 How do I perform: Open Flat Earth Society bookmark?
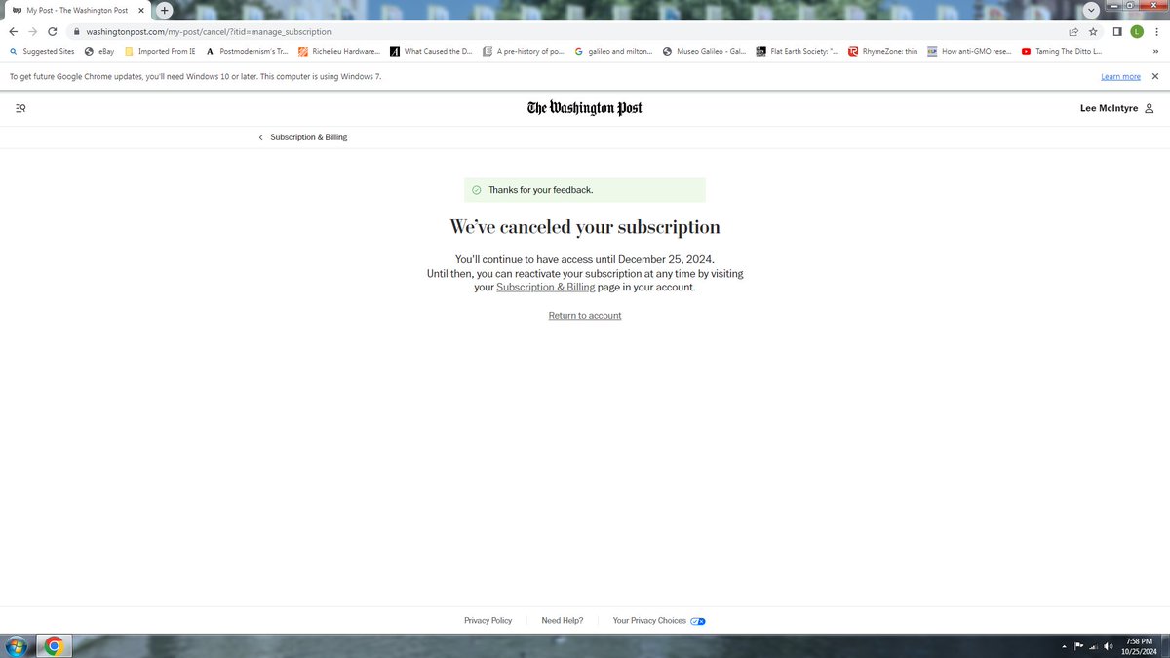click(797, 51)
